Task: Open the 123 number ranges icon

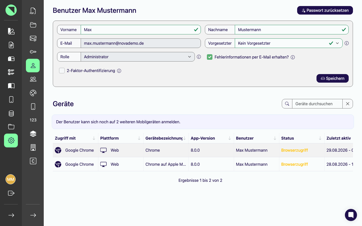Action: coord(33,120)
